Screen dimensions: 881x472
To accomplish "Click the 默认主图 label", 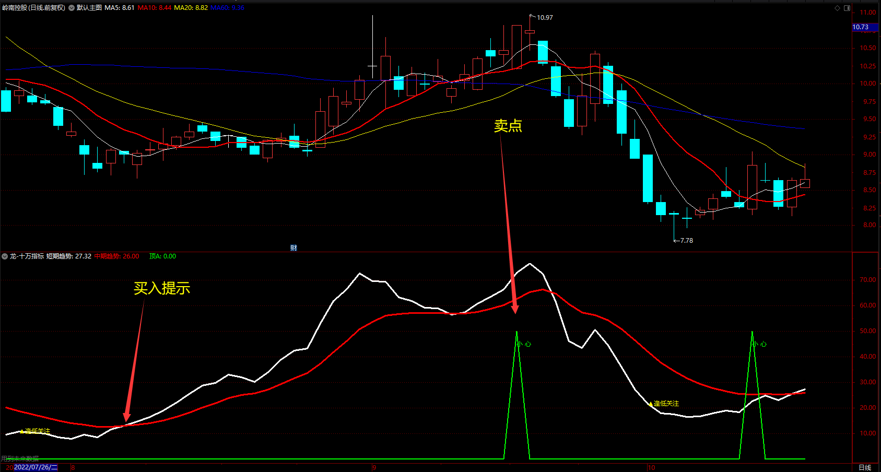I will [x=89, y=8].
